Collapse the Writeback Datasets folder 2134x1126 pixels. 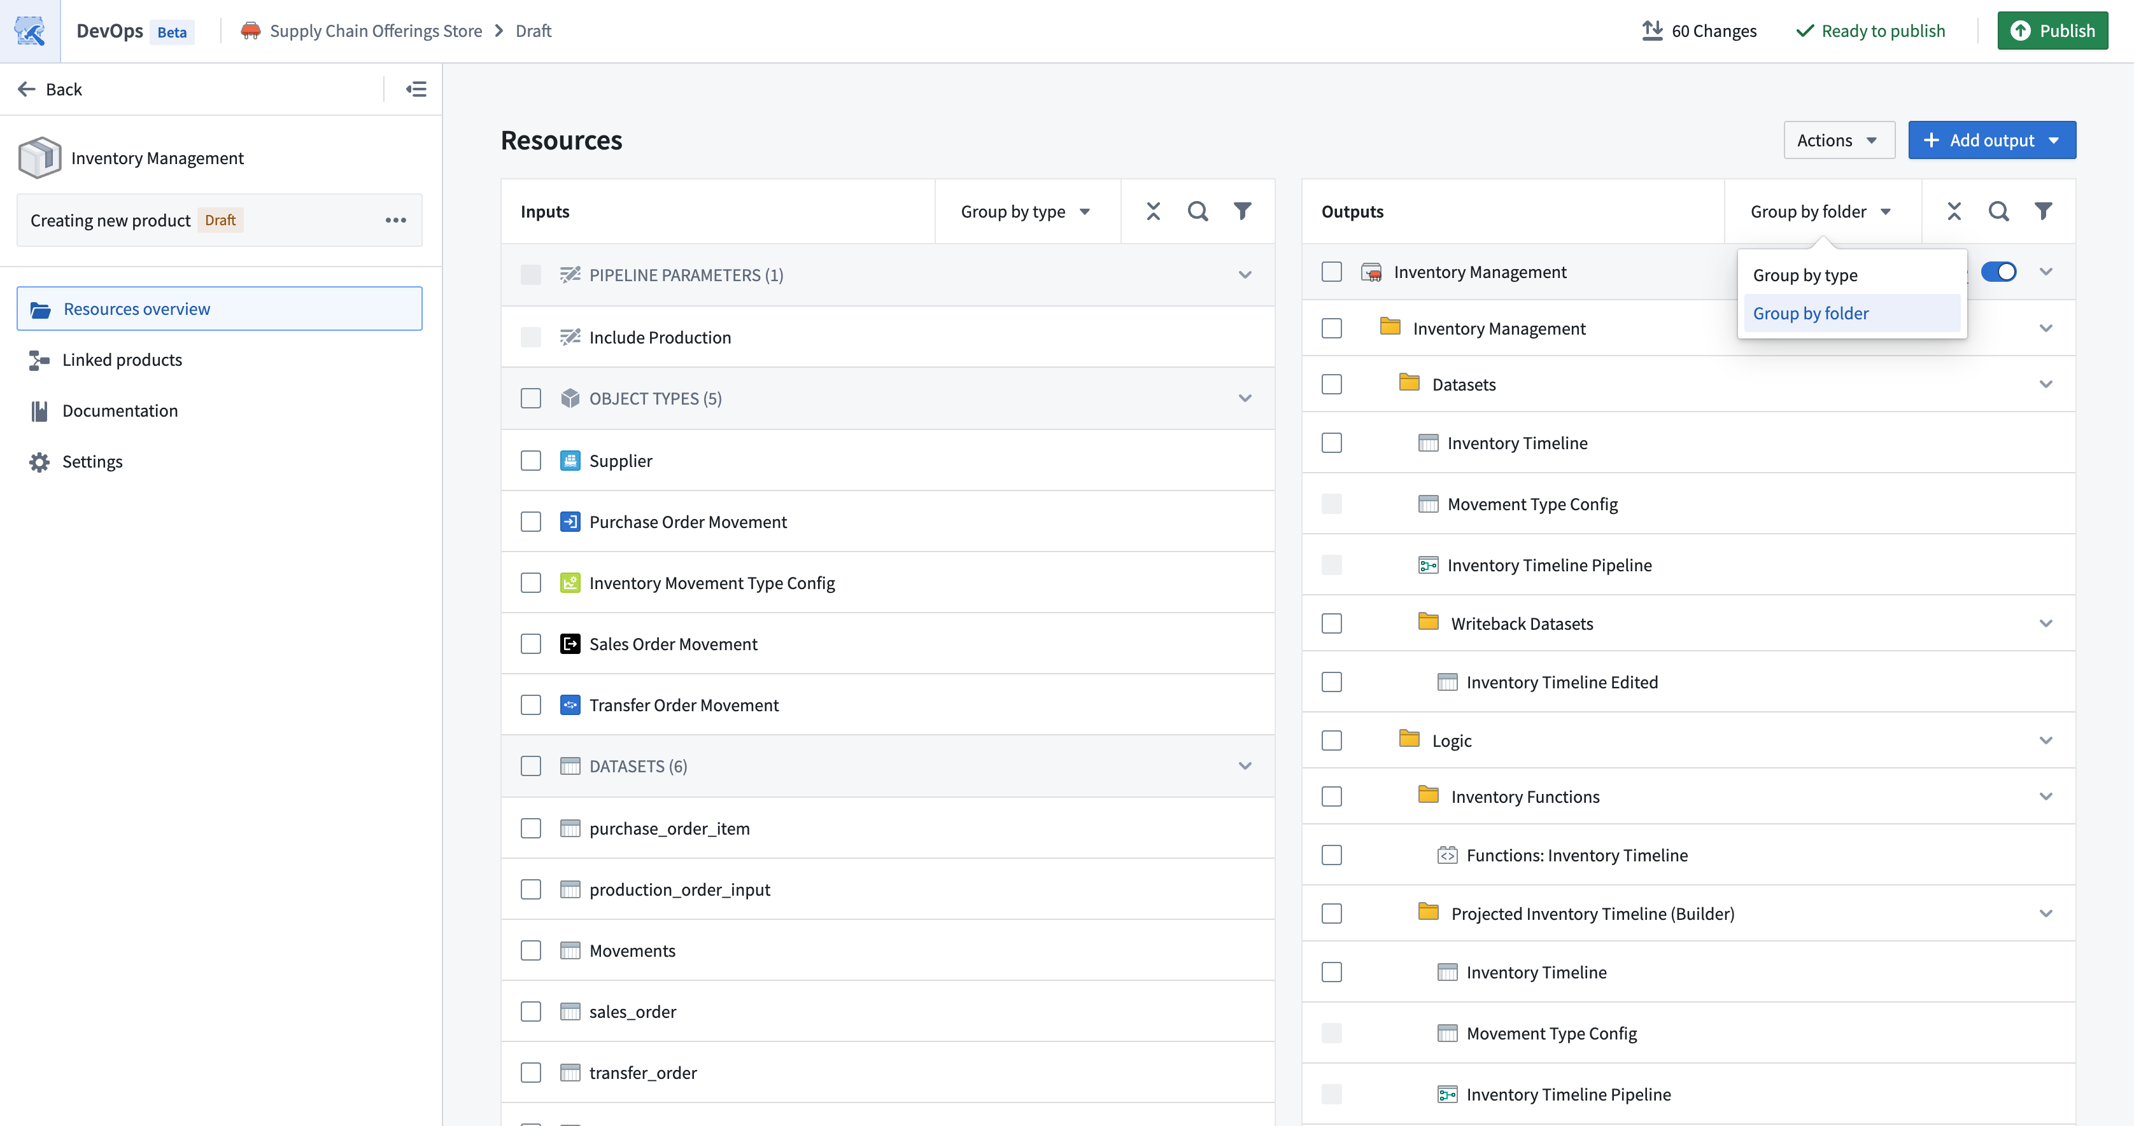click(2046, 623)
